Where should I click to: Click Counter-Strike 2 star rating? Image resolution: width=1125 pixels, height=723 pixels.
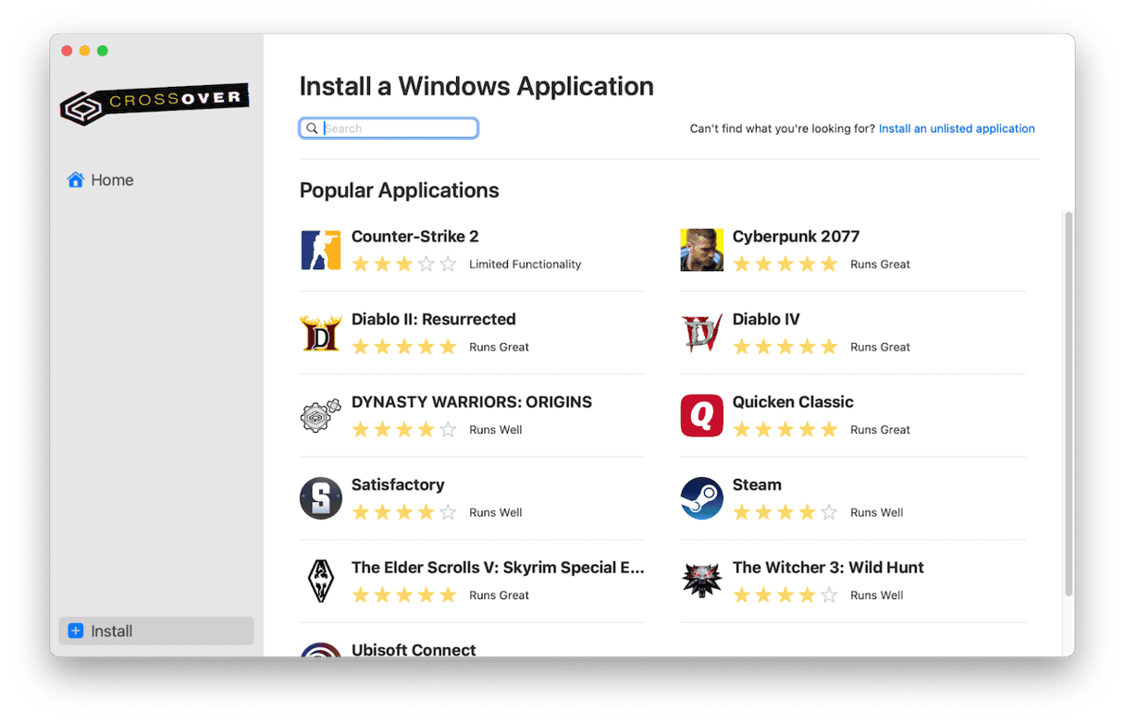click(404, 264)
